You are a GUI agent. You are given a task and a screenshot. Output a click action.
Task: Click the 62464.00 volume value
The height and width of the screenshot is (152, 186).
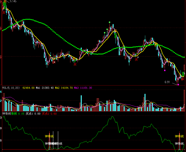[29, 88]
